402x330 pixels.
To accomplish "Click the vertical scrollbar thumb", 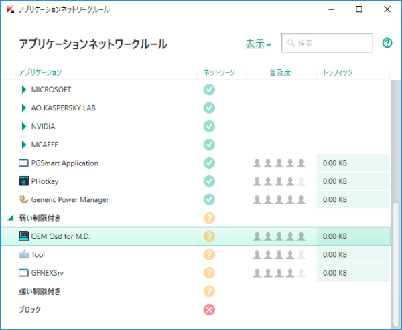I will pyautogui.click(x=396, y=263).
